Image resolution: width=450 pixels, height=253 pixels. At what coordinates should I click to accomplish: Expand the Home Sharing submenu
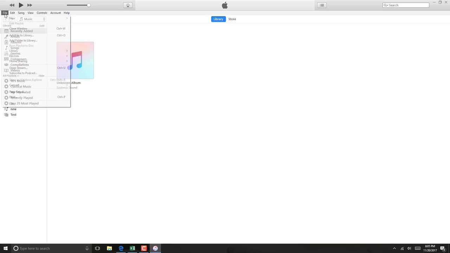(36, 61)
